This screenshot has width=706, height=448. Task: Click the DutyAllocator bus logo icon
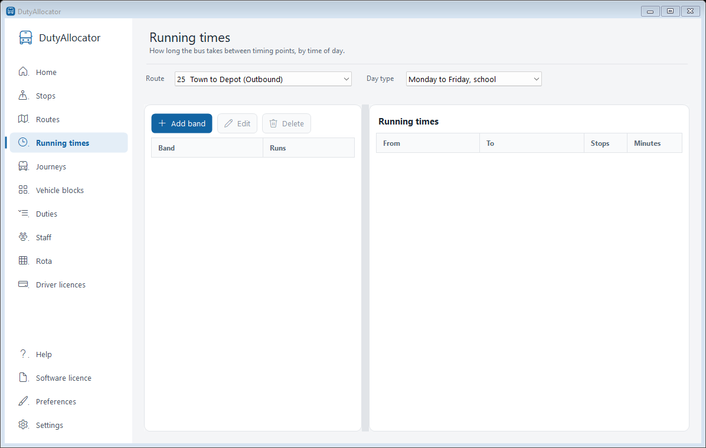pyautogui.click(x=25, y=38)
